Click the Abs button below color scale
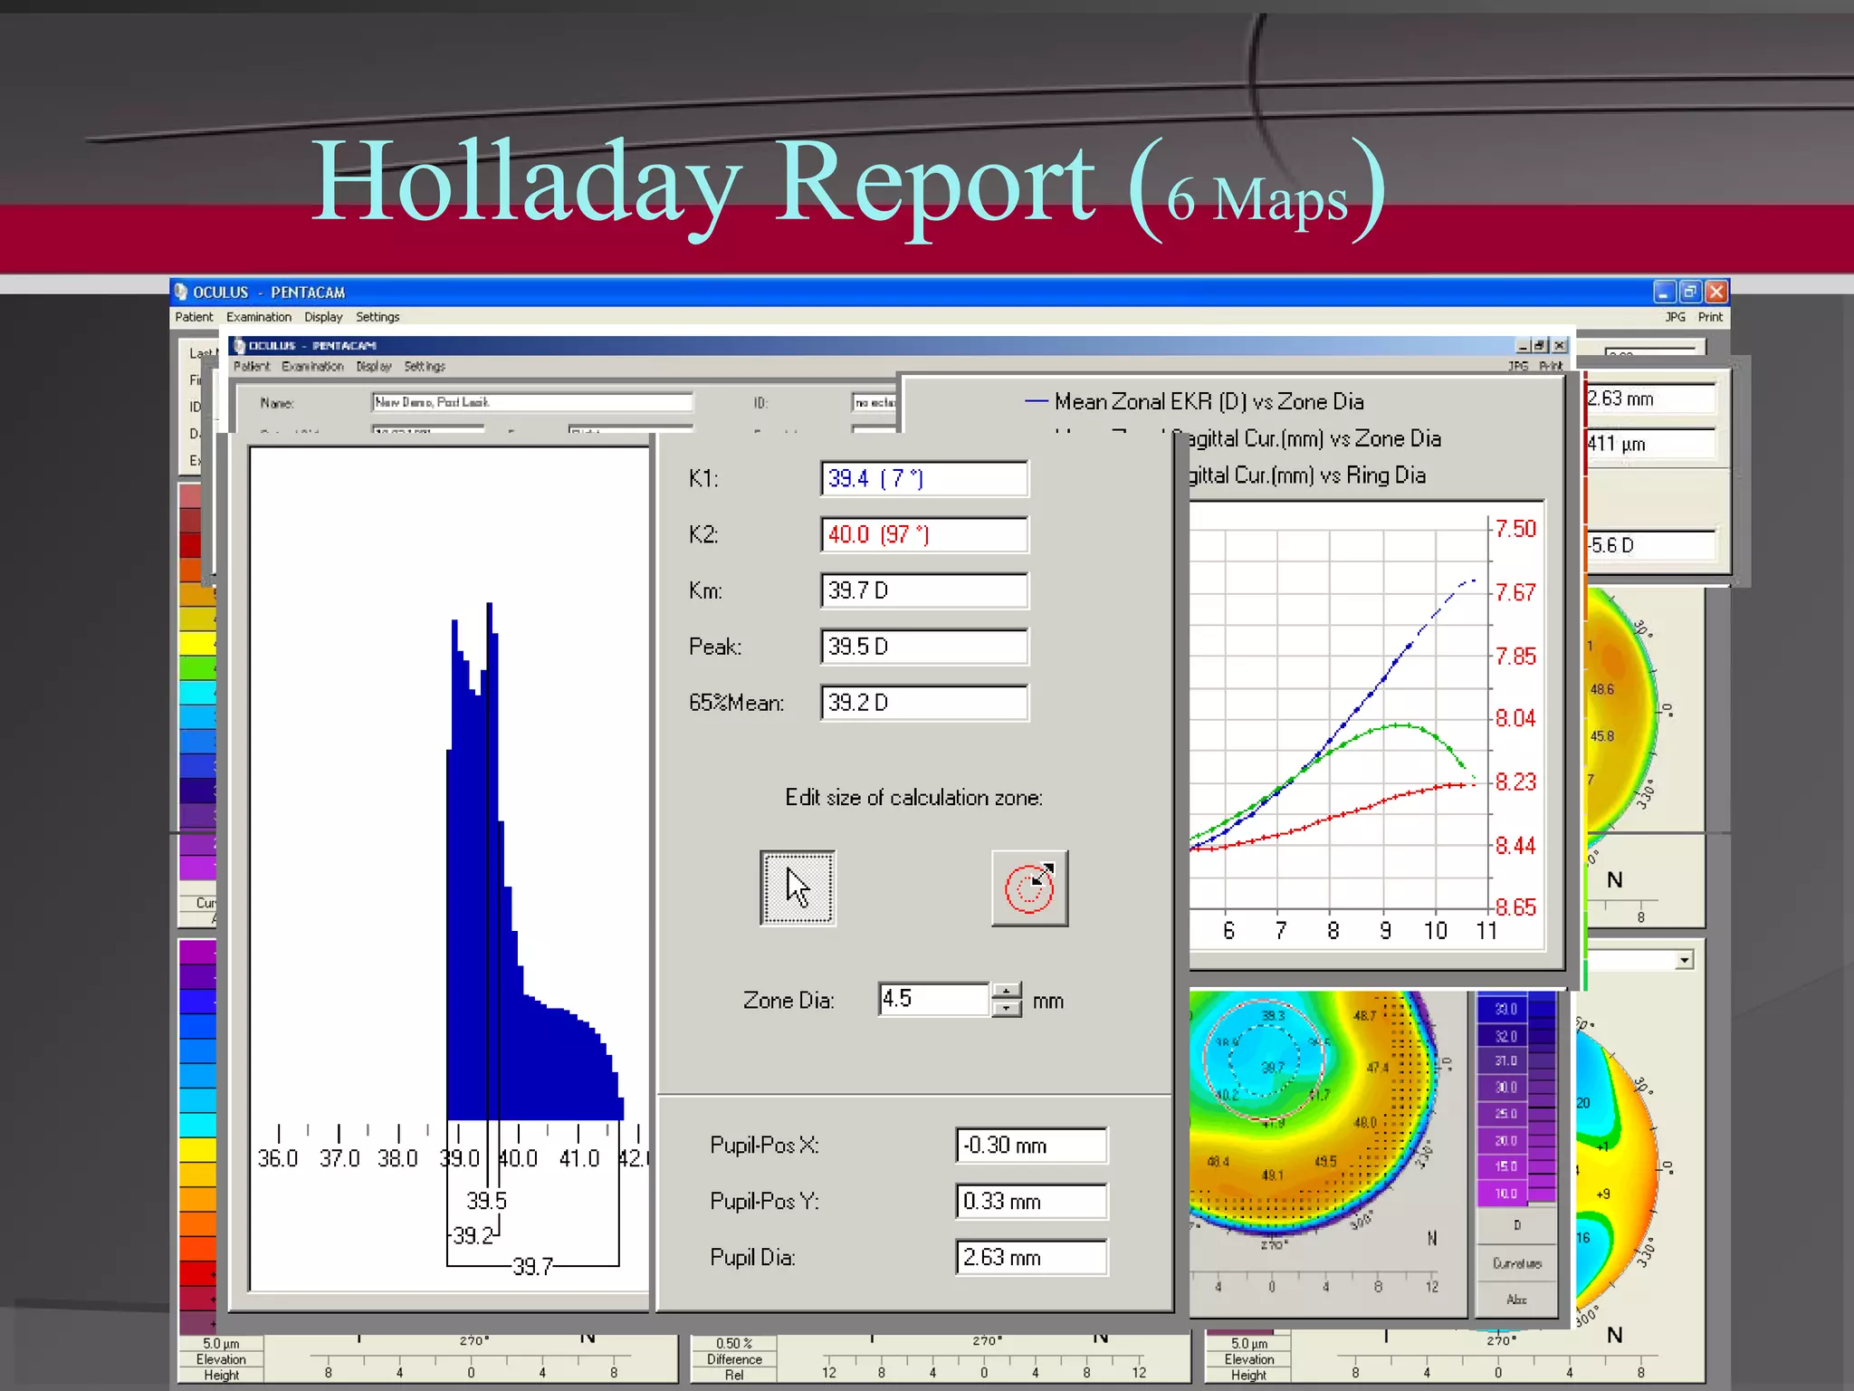The image size is (1854, 1391). (1516, 1300)
